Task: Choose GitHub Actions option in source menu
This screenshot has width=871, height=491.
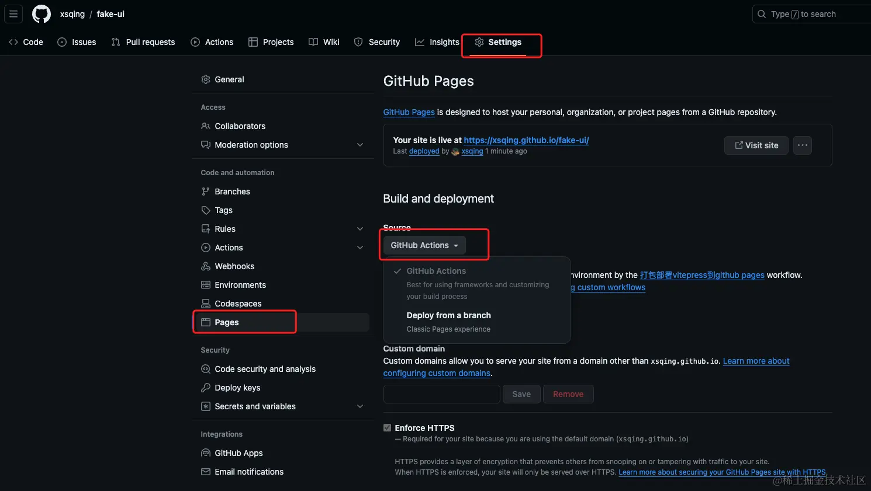Action: coord(476,283)
